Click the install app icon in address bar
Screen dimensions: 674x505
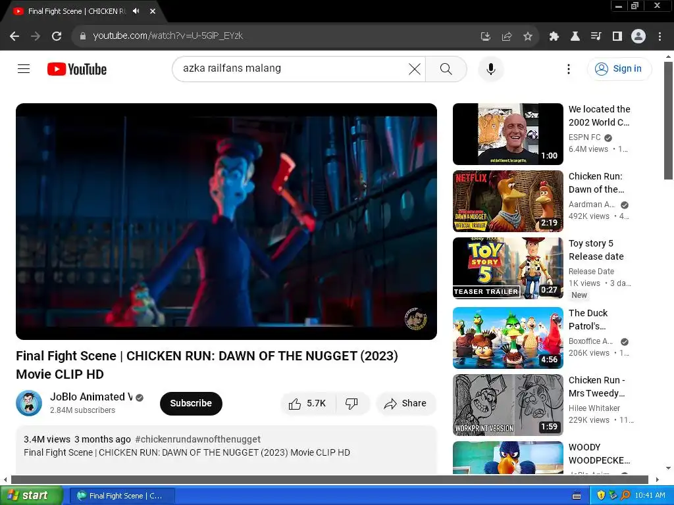[485, 36]
